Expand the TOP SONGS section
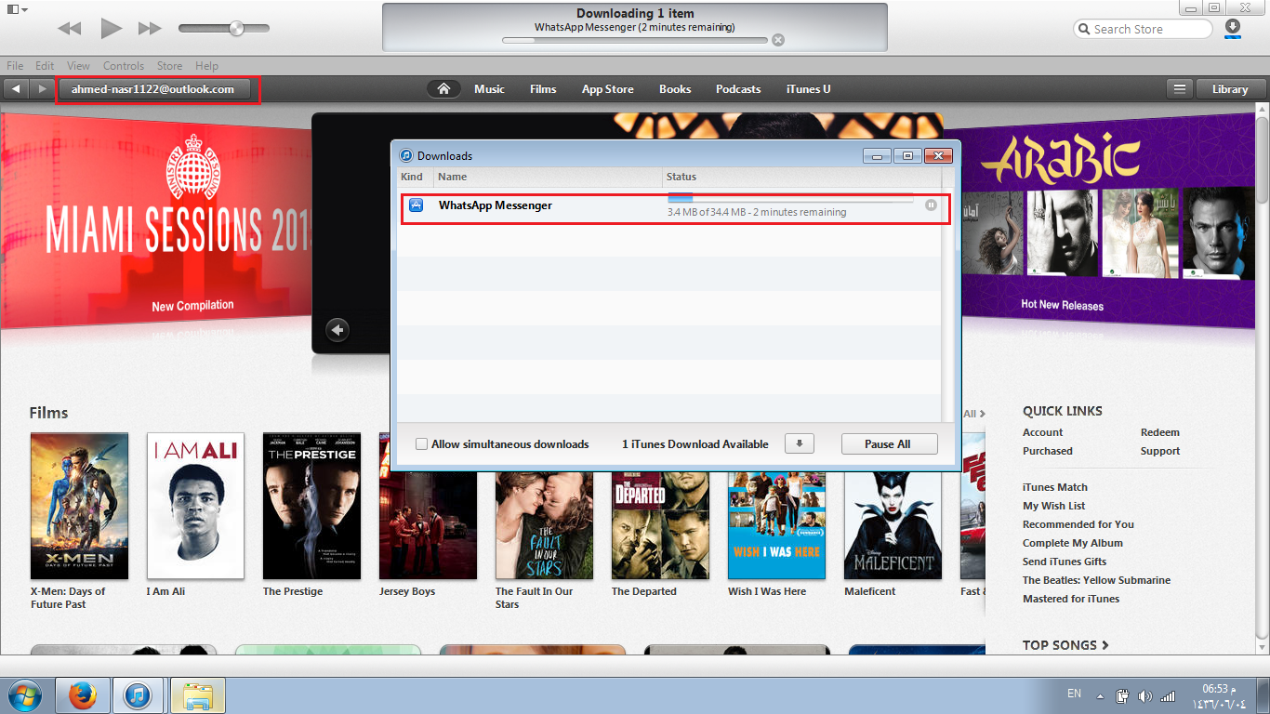Viewport: 1270px width, 714px height. click(x=1065, y=645)
